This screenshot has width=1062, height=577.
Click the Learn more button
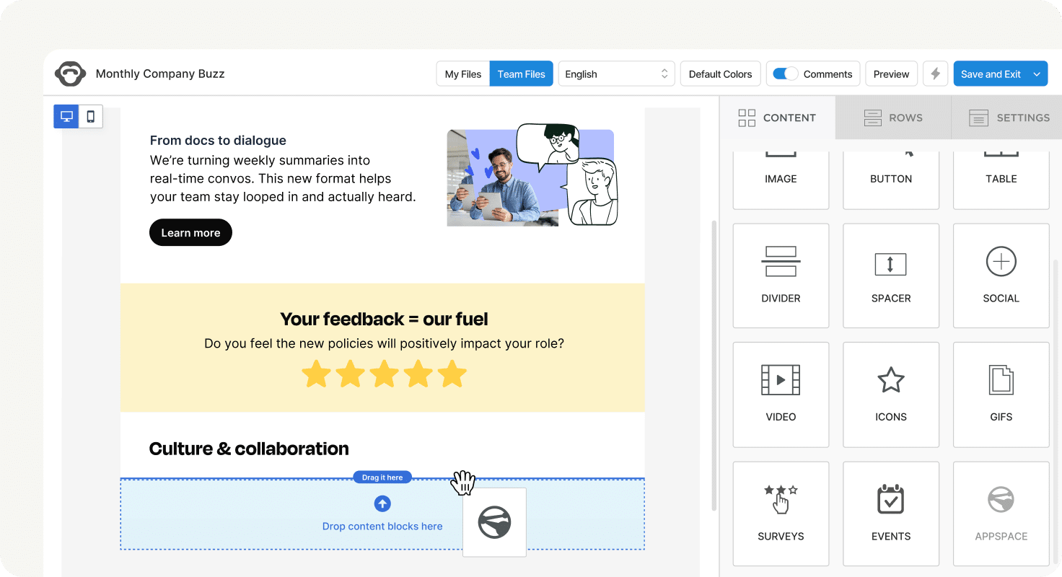(x=190, y=232)
